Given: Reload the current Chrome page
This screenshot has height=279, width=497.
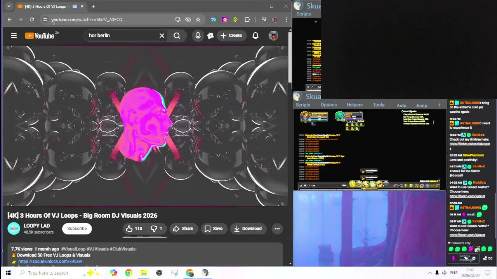Looking at the screenshot, I should point(32,19).
